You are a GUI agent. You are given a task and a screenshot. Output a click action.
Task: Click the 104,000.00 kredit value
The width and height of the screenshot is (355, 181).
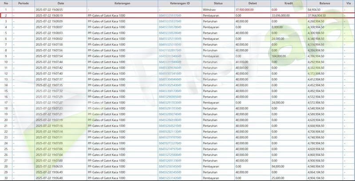coord(279,56)
